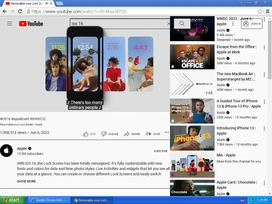Open YouTube settings three-dot menu beside Sign In

coord(233,24)
